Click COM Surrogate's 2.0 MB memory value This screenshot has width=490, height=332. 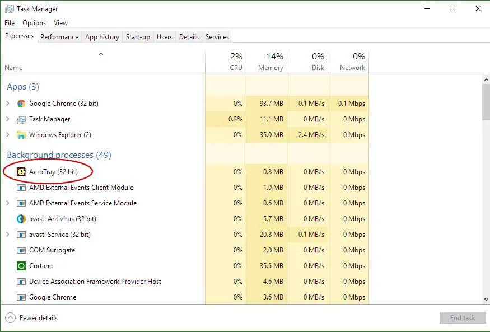273,250
